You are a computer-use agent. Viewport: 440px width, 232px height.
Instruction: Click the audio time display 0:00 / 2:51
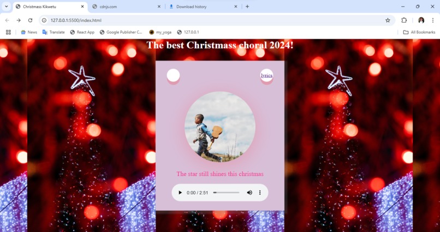coord(197,193)
